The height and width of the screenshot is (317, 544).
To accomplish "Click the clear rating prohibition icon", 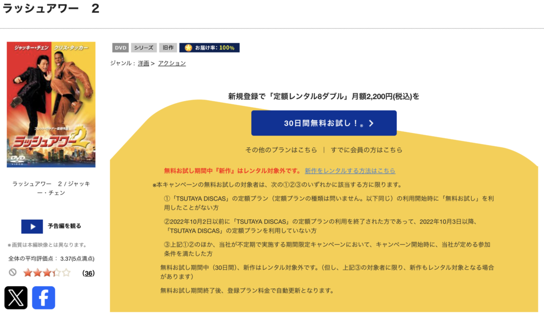I will point(13,272).
